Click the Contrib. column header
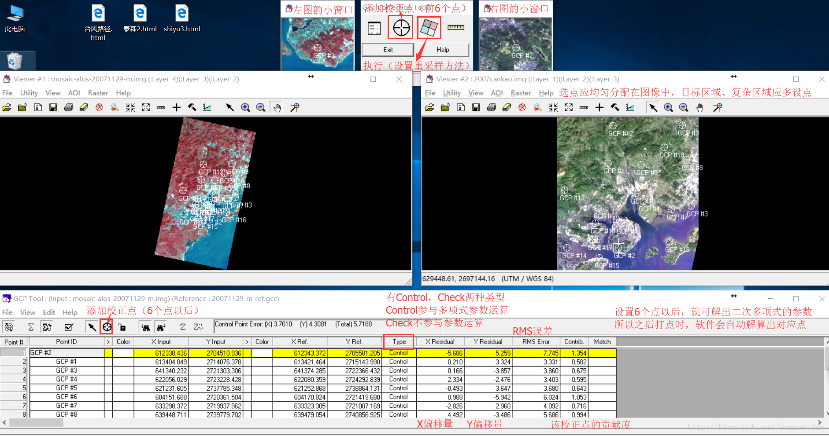The image size is (829, 436). coord(574,342)
